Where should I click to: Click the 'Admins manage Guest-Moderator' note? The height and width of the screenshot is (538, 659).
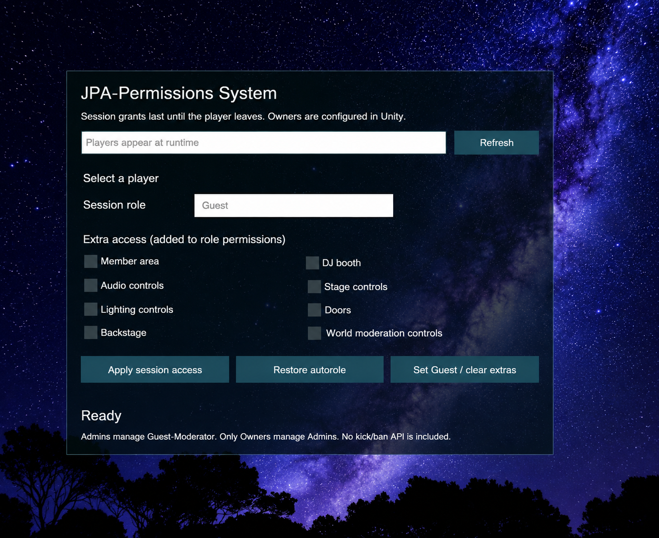click(x=265, y=436)
